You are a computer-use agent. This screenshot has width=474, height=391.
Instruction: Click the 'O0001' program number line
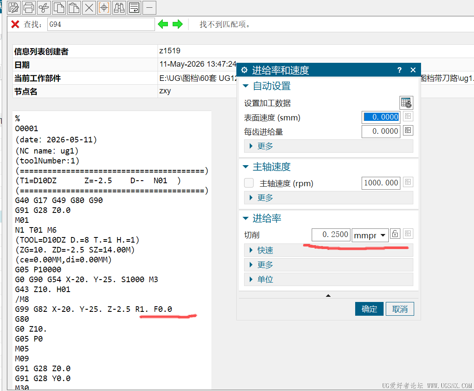[x=27, y=129]
